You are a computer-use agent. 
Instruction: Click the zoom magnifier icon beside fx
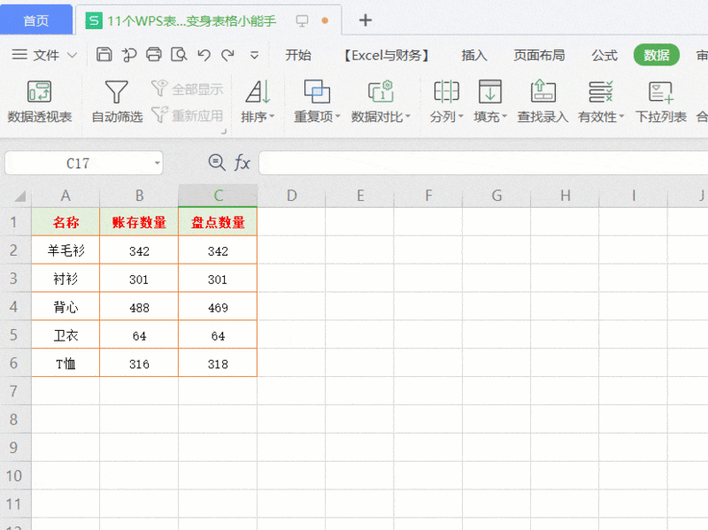click(x=216, y=162)
